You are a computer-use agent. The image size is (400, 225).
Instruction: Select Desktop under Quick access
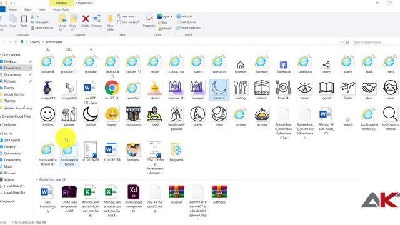[10, 61]
